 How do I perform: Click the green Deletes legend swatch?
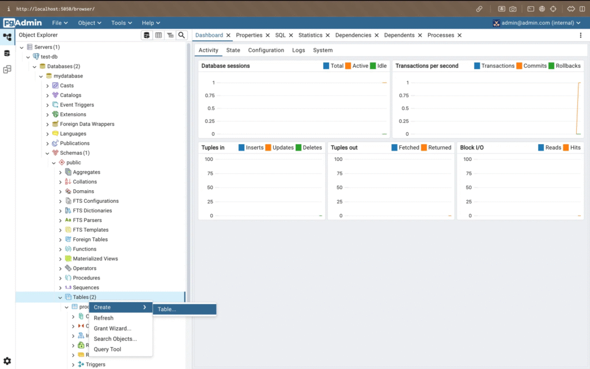[298, 148]
